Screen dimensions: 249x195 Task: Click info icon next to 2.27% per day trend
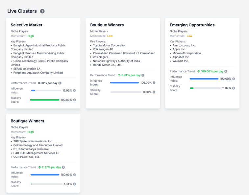point(63,167)
